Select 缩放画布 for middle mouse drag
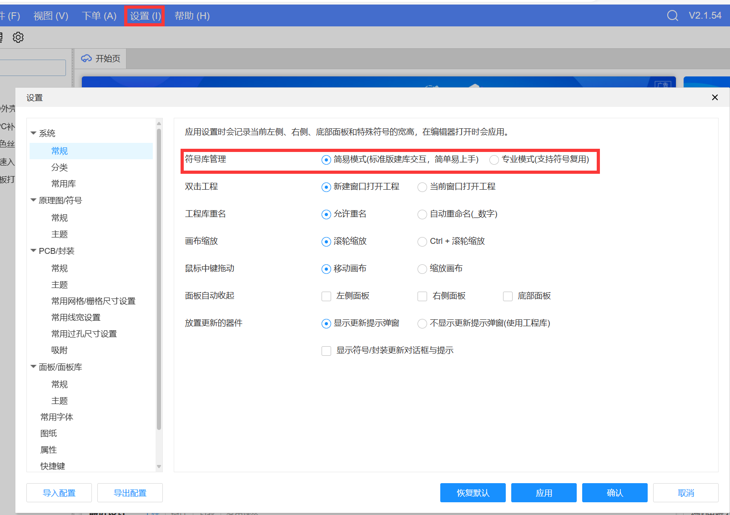 (422, 269)
